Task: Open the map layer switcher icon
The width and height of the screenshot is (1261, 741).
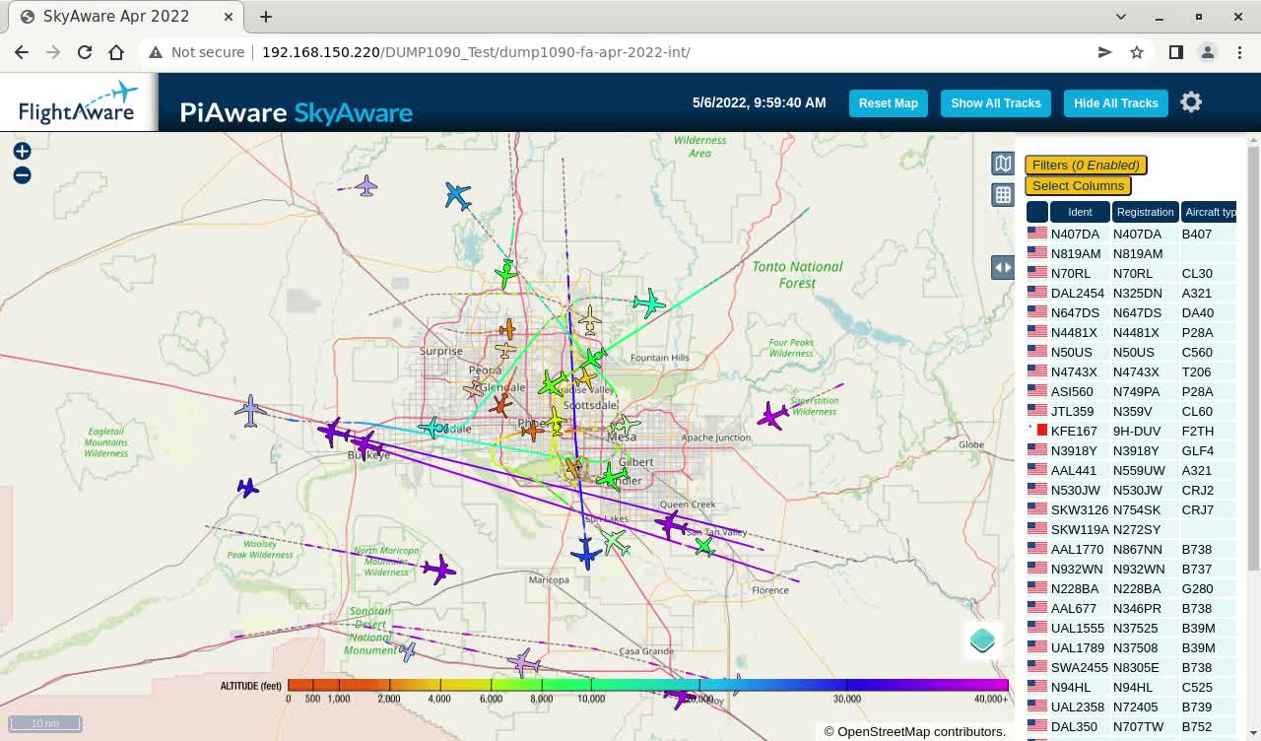Action: 1003,164
